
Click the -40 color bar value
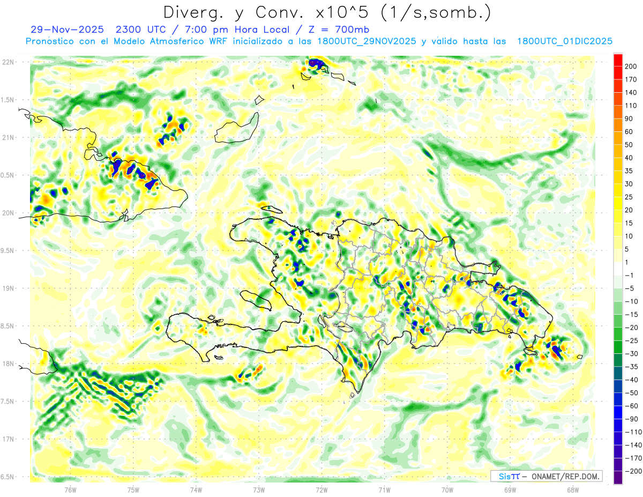(x=632, y=380)
